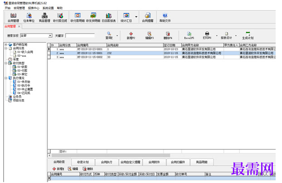Collapse the 执行情况 tree node
Viewport: 282px width, 183px height.
6,78
